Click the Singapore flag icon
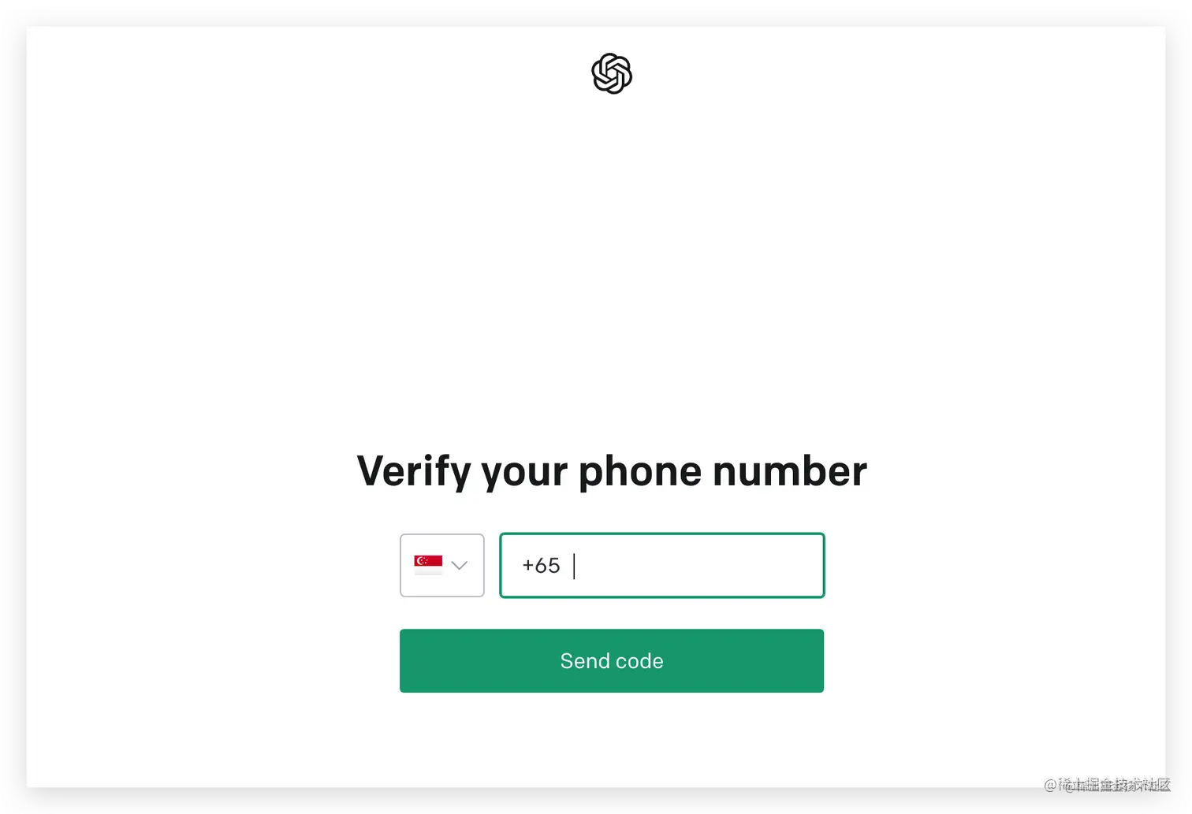 (428, 564)
